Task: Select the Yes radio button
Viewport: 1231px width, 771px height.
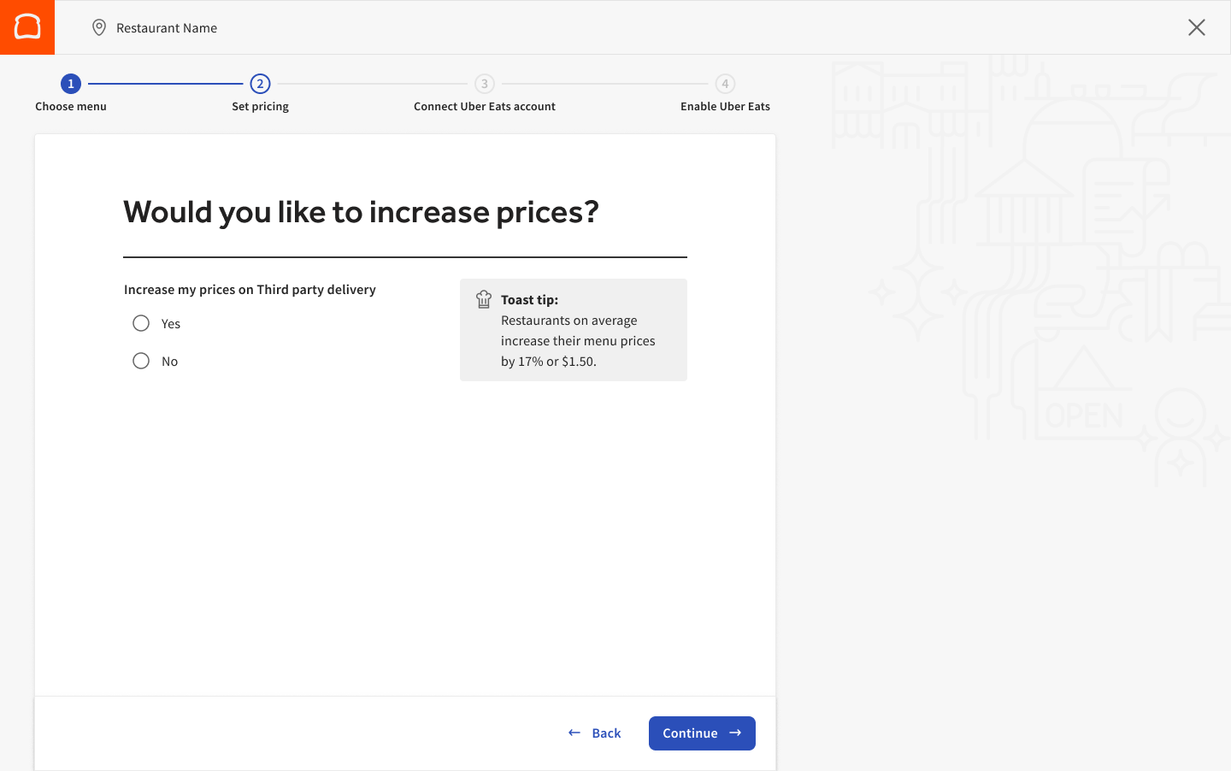Action: [x=141, y=323]
